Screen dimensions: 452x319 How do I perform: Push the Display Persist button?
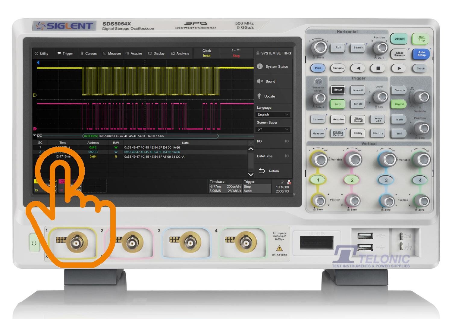pos(338,133)
